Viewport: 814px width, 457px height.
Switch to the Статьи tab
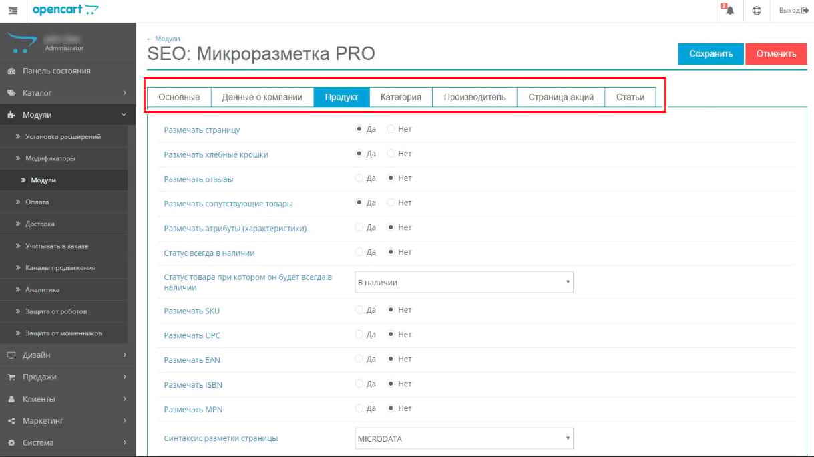630,97
